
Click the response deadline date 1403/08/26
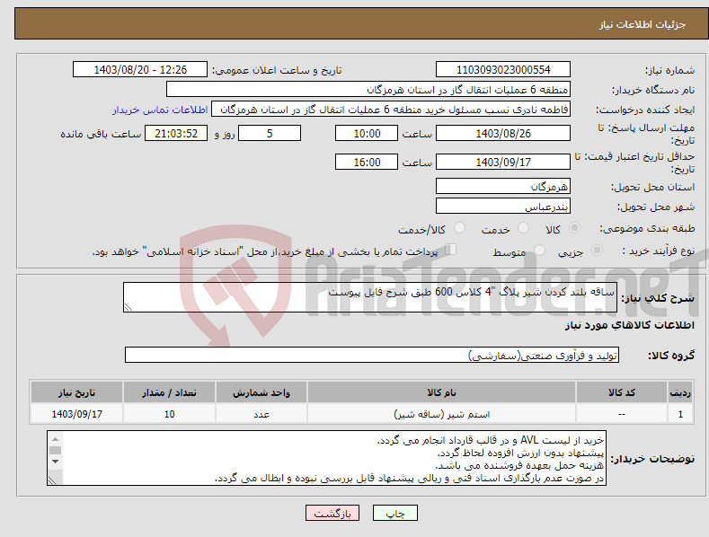[503, 133]
